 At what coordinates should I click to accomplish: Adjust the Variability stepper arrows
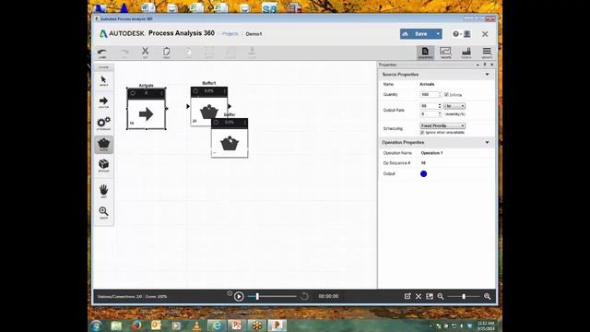[440, 114]
